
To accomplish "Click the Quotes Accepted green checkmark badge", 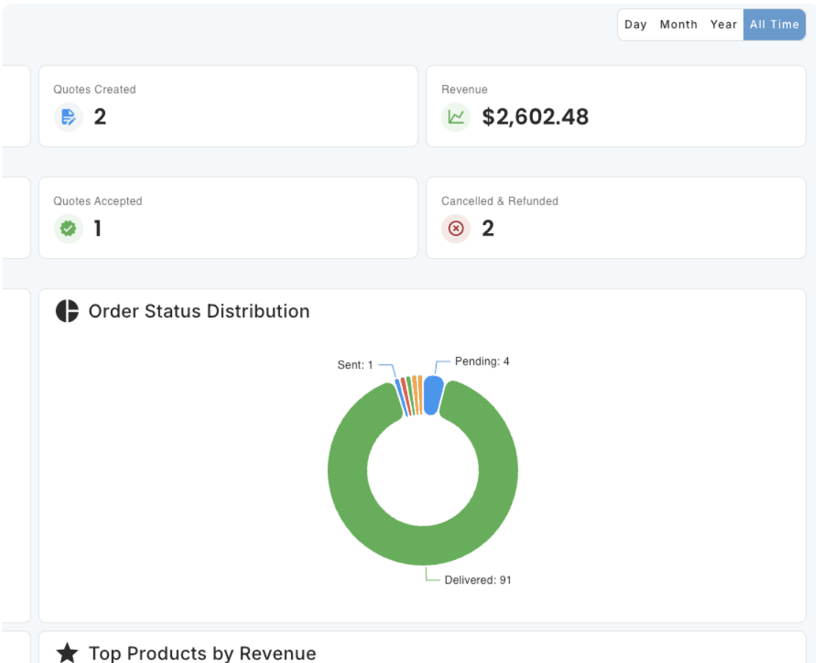I will point(68,229).
